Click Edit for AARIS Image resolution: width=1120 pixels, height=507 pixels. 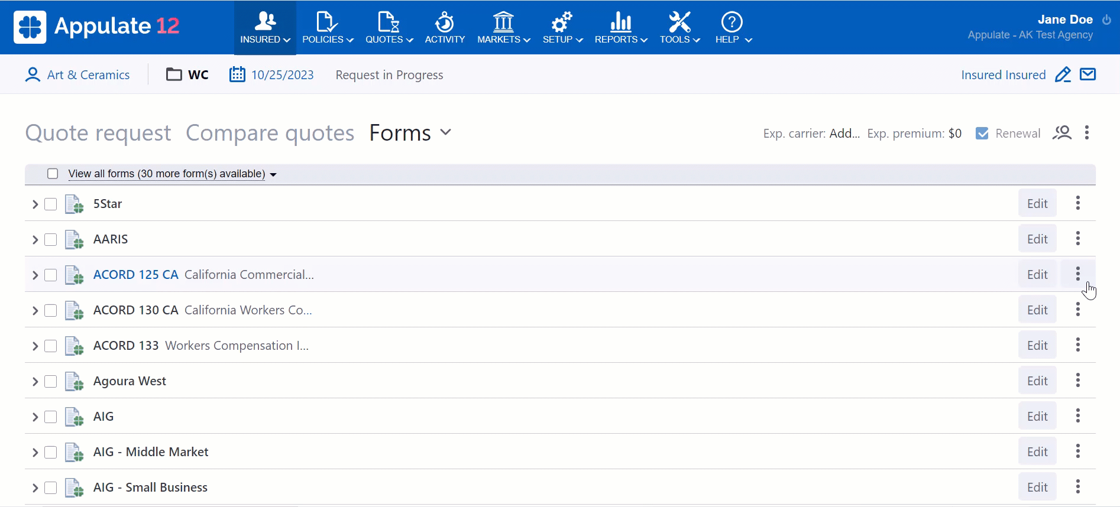point(1037,239)
